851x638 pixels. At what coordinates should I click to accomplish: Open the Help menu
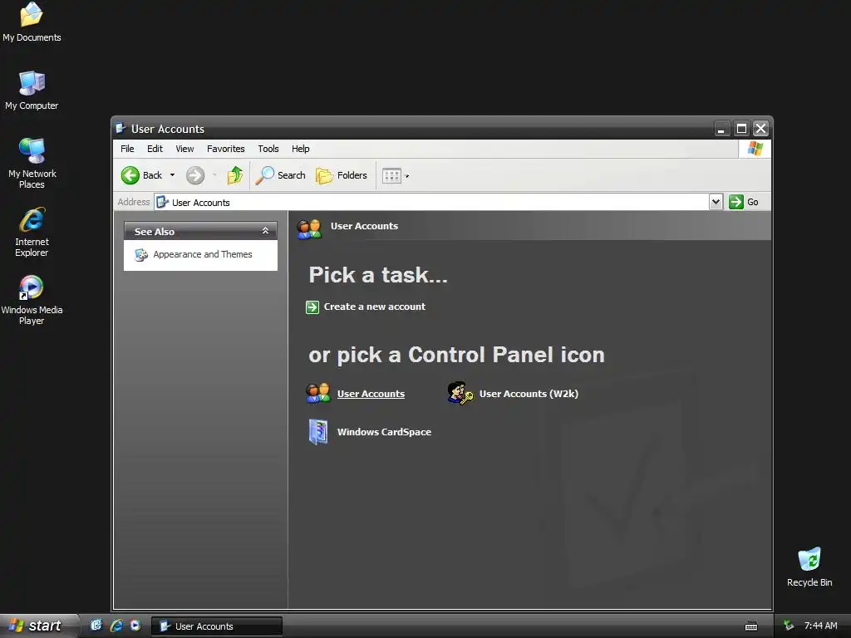(300, 149)
